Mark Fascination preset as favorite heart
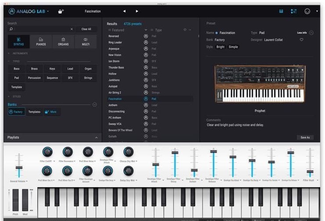 pyautogui.click(x=301, y=40)
